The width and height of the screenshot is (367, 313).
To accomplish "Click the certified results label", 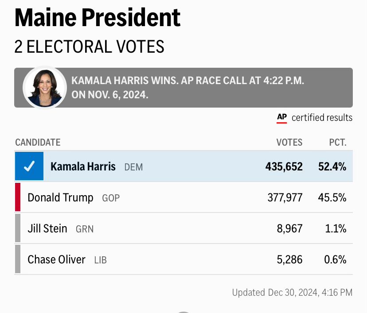I will click(x=322, y=118).
